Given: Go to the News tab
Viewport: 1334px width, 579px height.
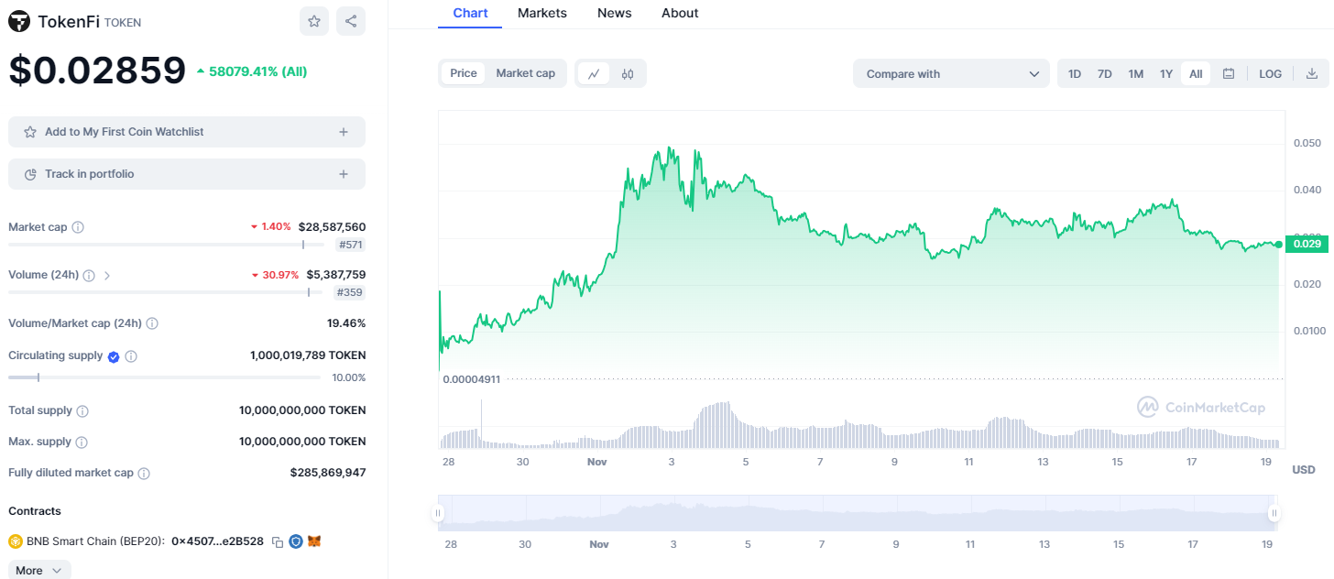Looking at the screenshot, I should [x=614, y=13].
